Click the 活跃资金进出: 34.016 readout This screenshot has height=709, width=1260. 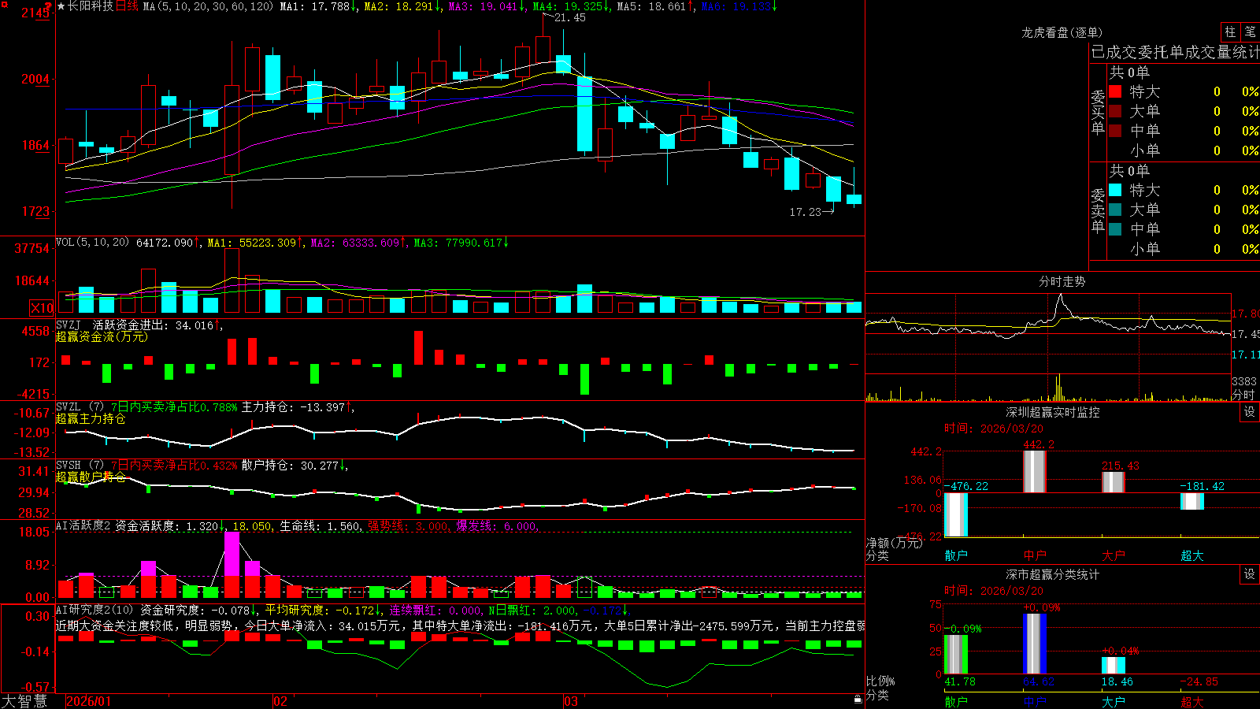pos(154,325)
